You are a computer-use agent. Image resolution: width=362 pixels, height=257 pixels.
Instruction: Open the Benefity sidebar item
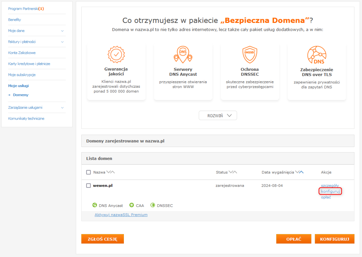(x=14, y=20)
